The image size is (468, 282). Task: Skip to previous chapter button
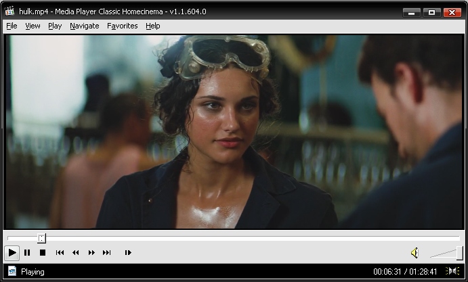(x=60, y=253)
